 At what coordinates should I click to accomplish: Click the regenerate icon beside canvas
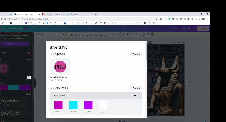pyautogui.click(x=188, y=83)
